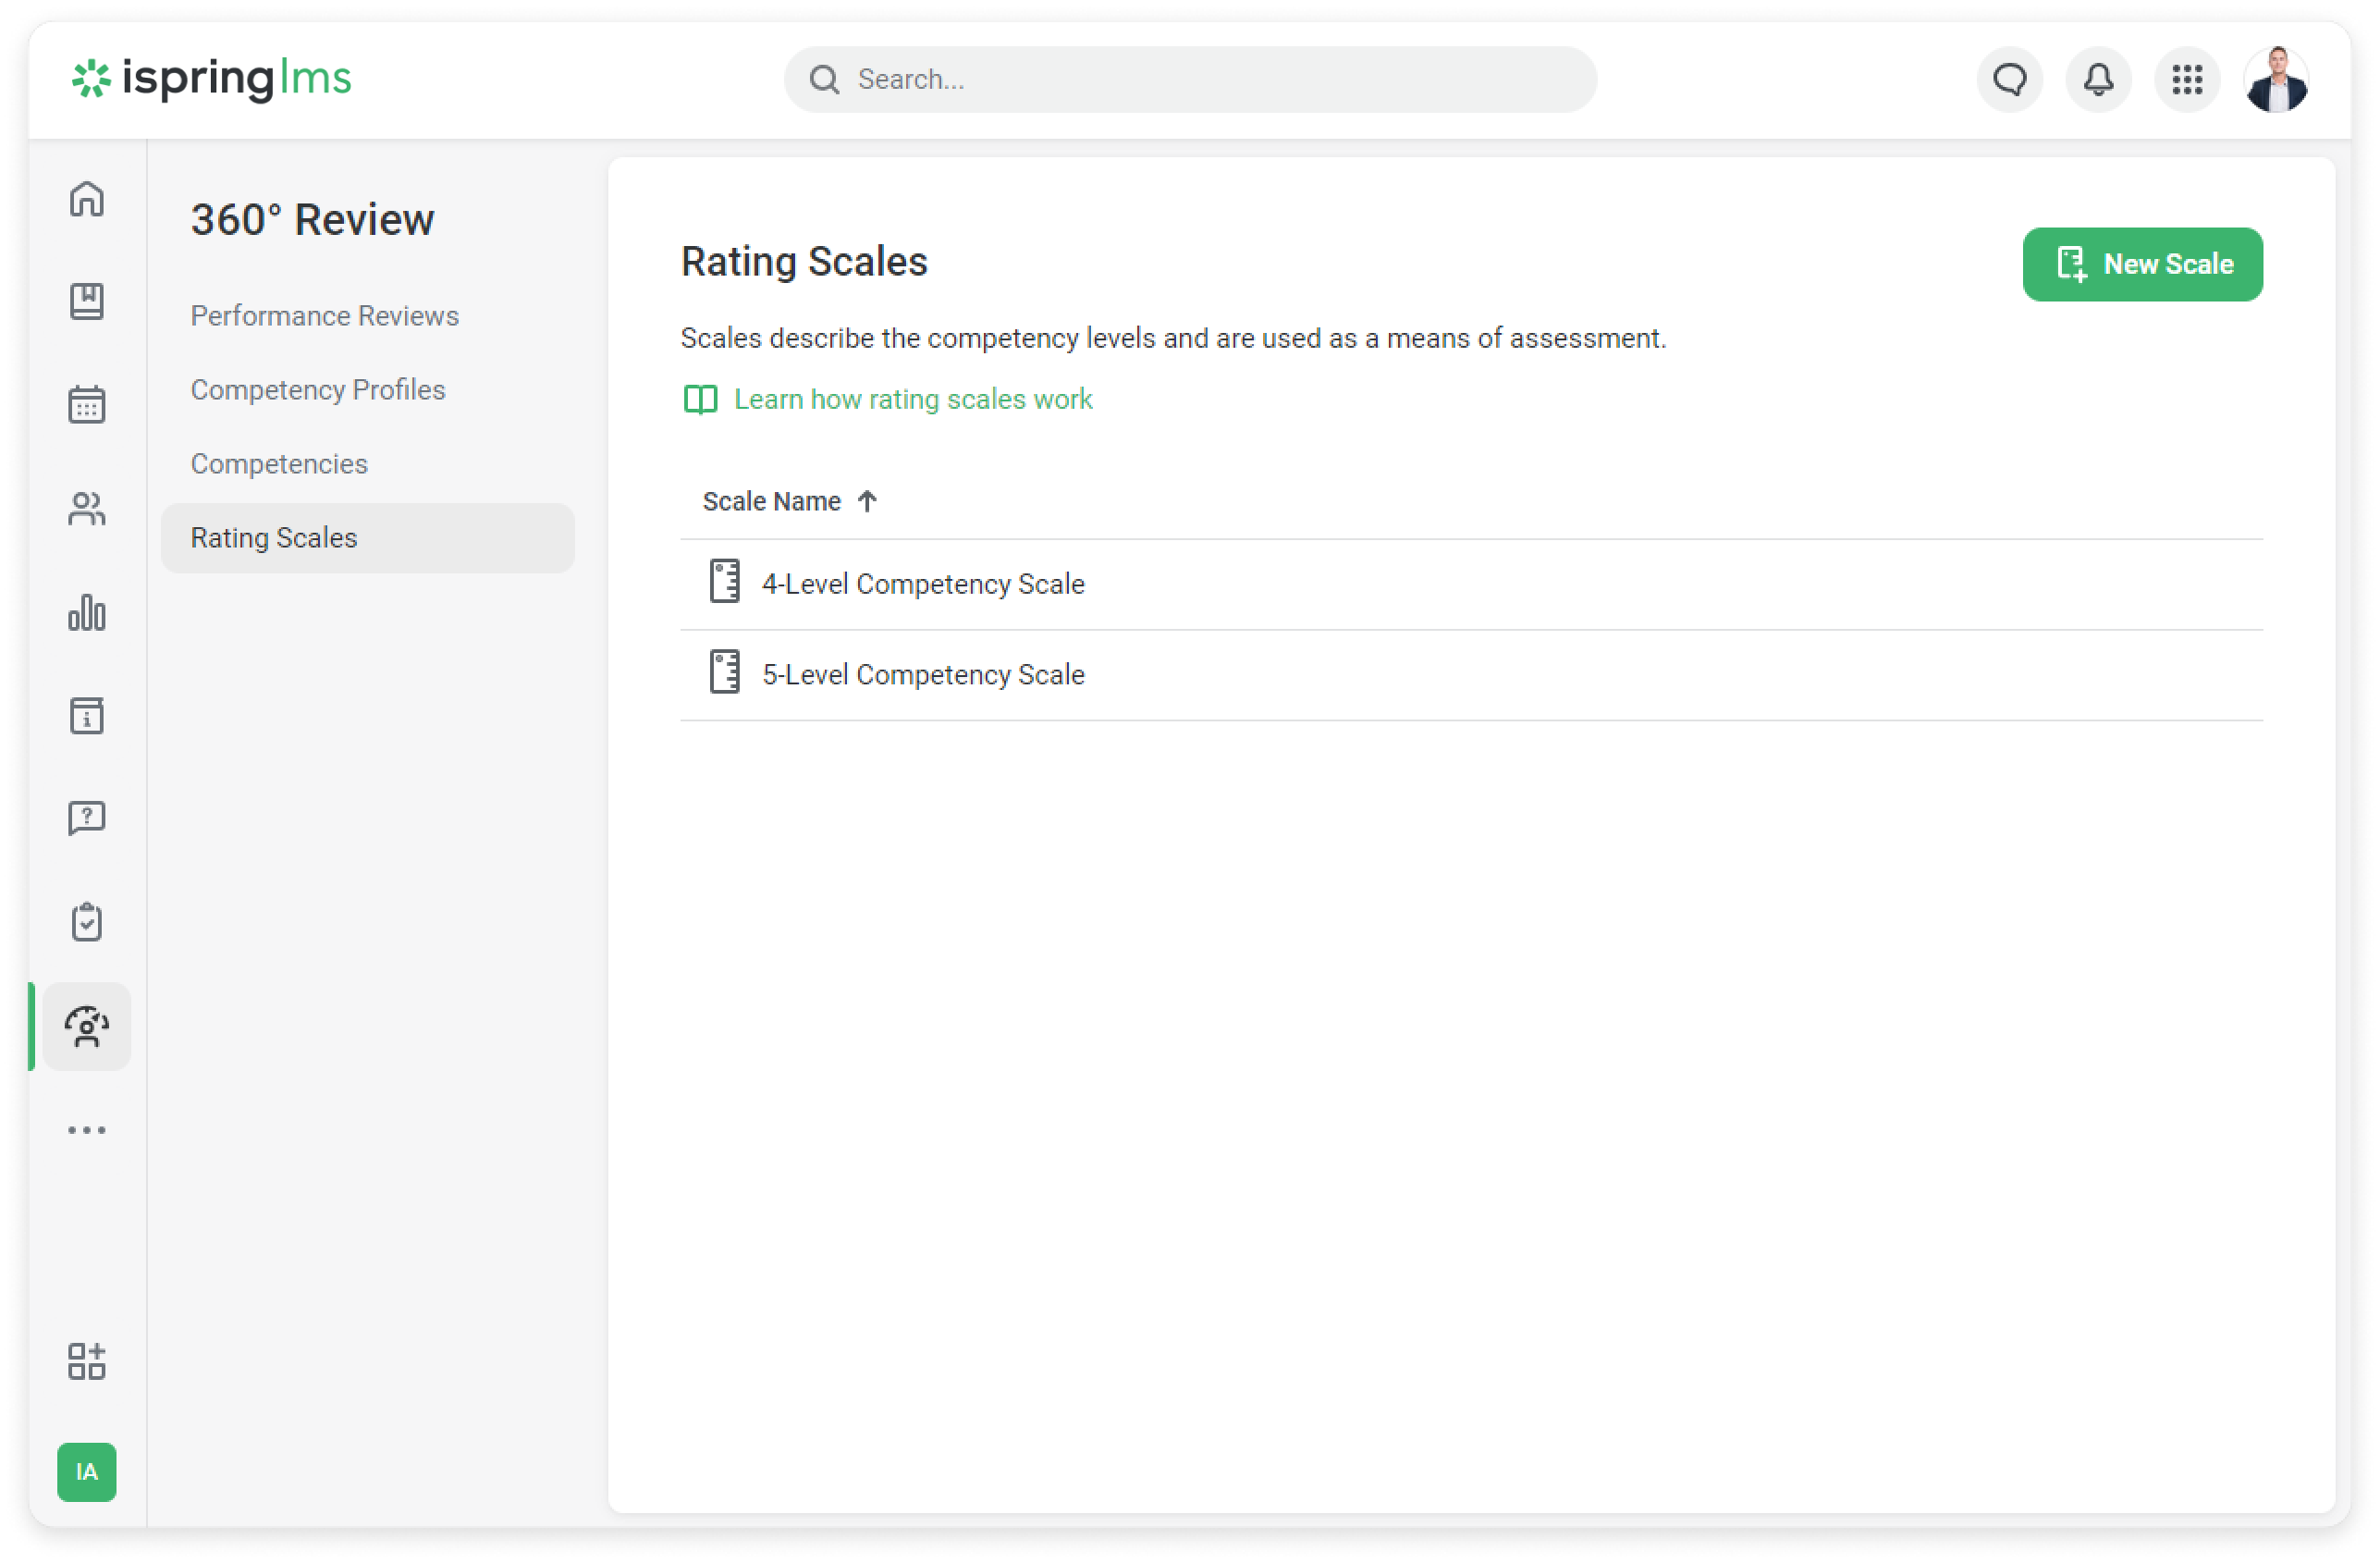Open the question mark chat icon
This screenshot has width=2380, height=1563.
tap(87, 818)
